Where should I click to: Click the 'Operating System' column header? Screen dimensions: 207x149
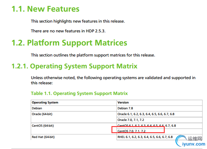click(x=74, y=103)
